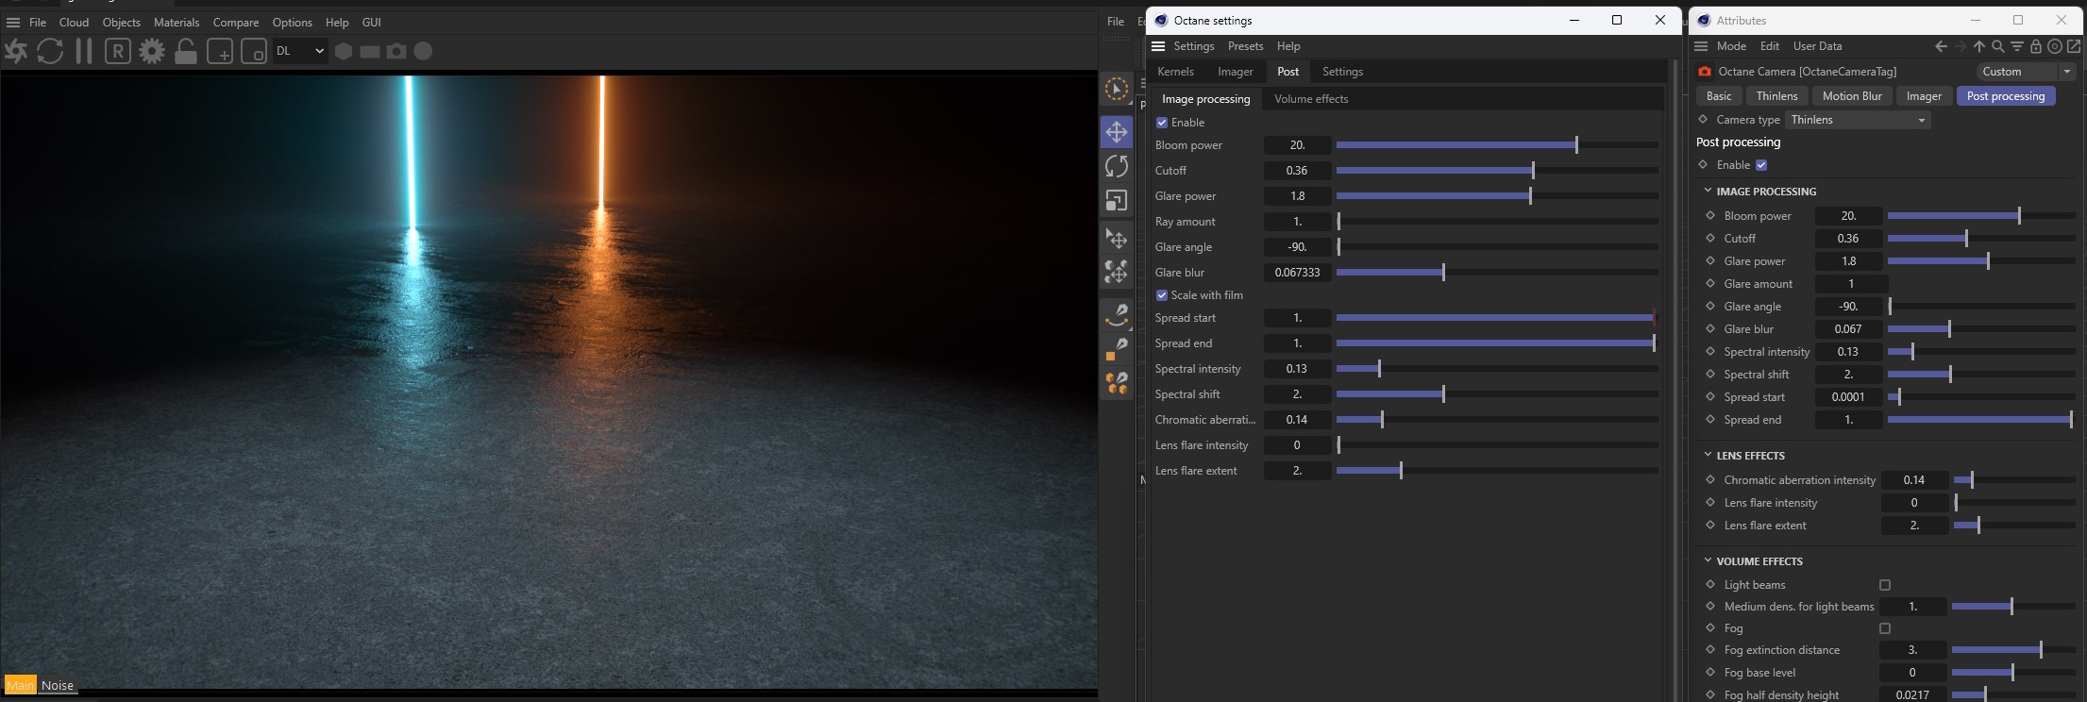
Task: Open the Octane settings hamburger menu
Action: pos(1158,46)
